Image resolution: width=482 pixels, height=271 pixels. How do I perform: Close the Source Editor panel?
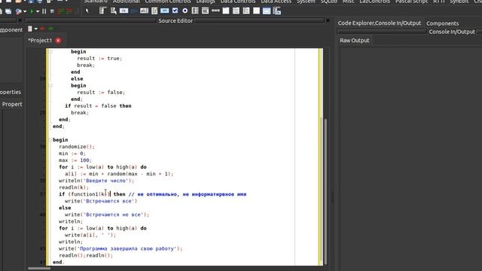(328, 20)
